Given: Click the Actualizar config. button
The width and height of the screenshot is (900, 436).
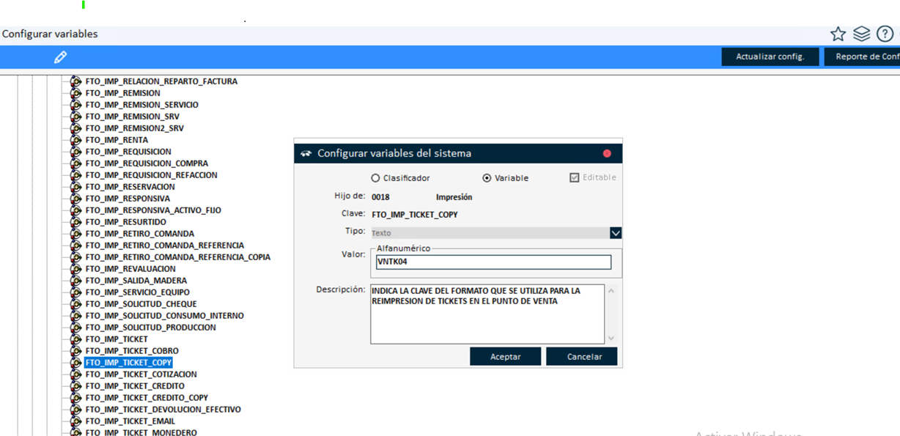Looking at the screenshot, I should click(770, 57).
